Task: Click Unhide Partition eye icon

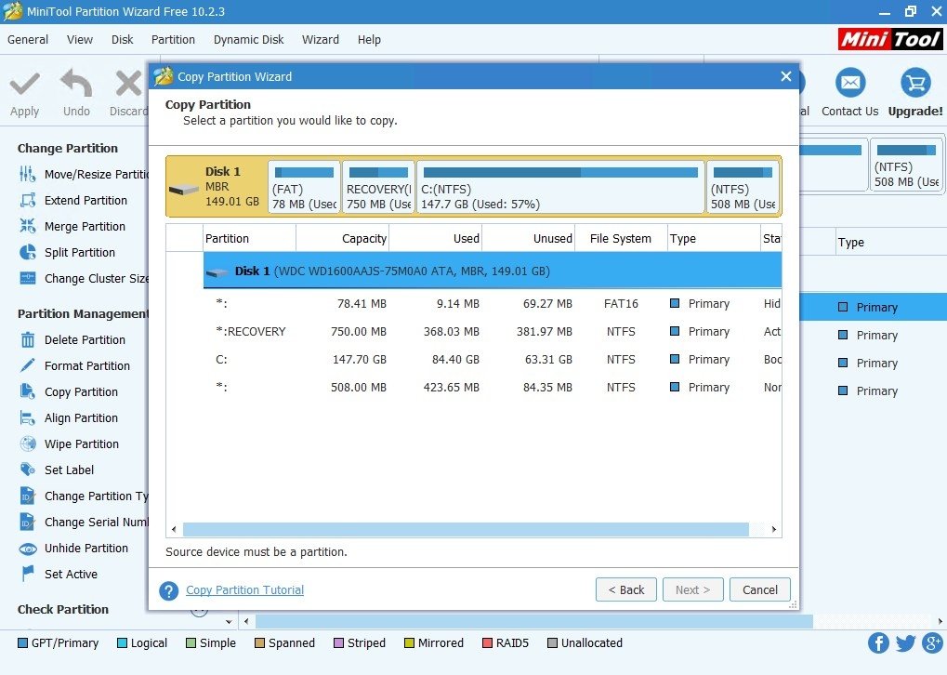Action: click(28, 549)
